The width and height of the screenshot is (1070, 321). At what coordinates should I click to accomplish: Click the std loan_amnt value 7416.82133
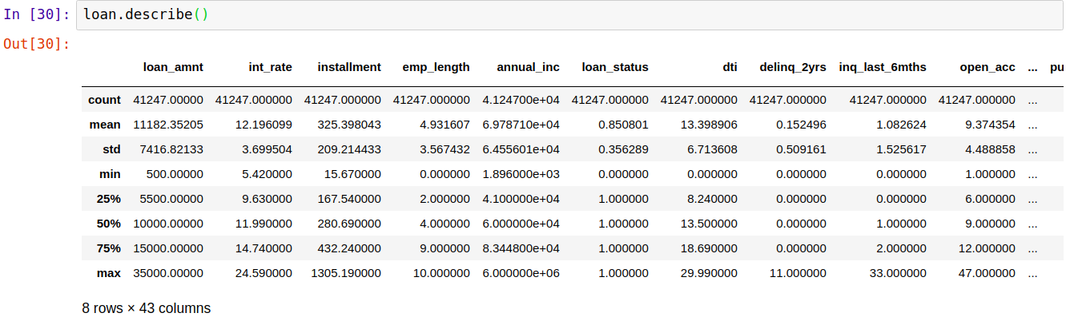click(x=172, y=149)
